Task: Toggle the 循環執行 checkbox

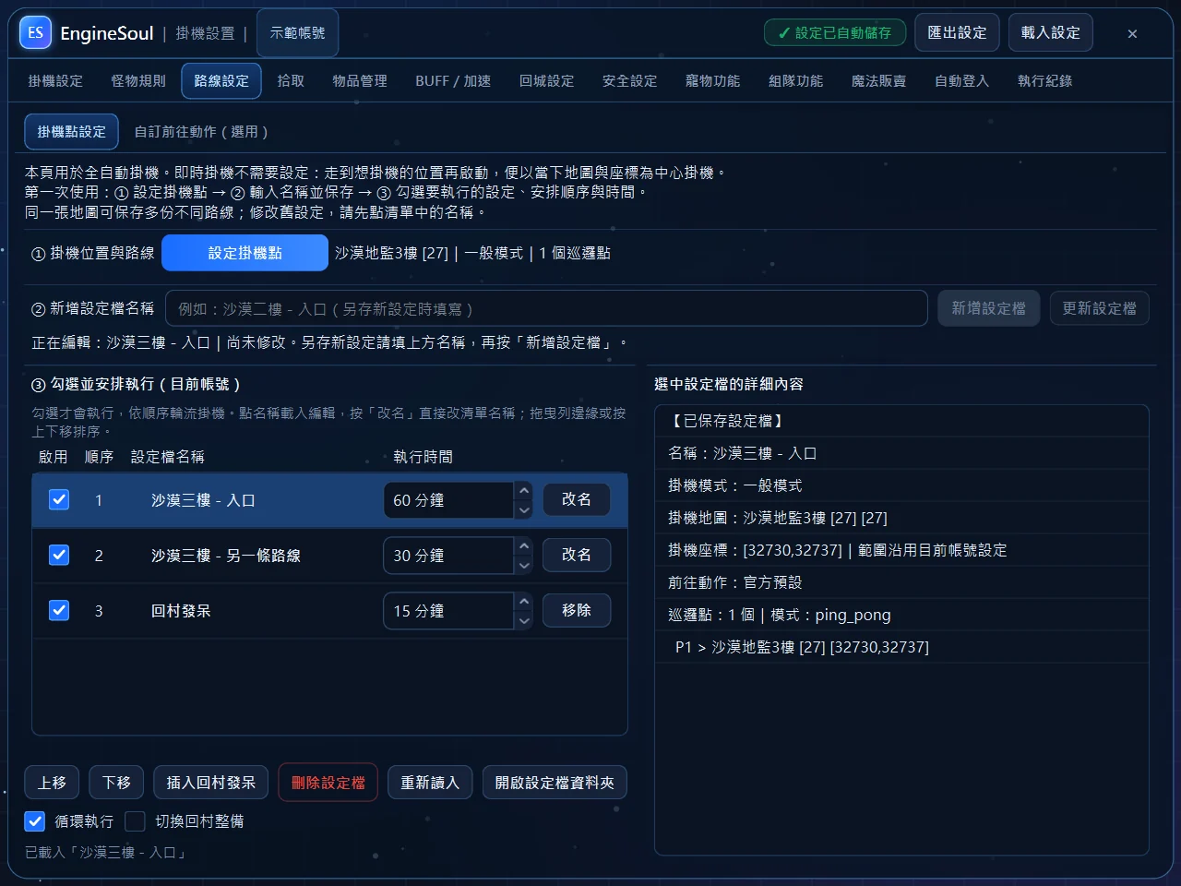Action: tap(35, 820)
